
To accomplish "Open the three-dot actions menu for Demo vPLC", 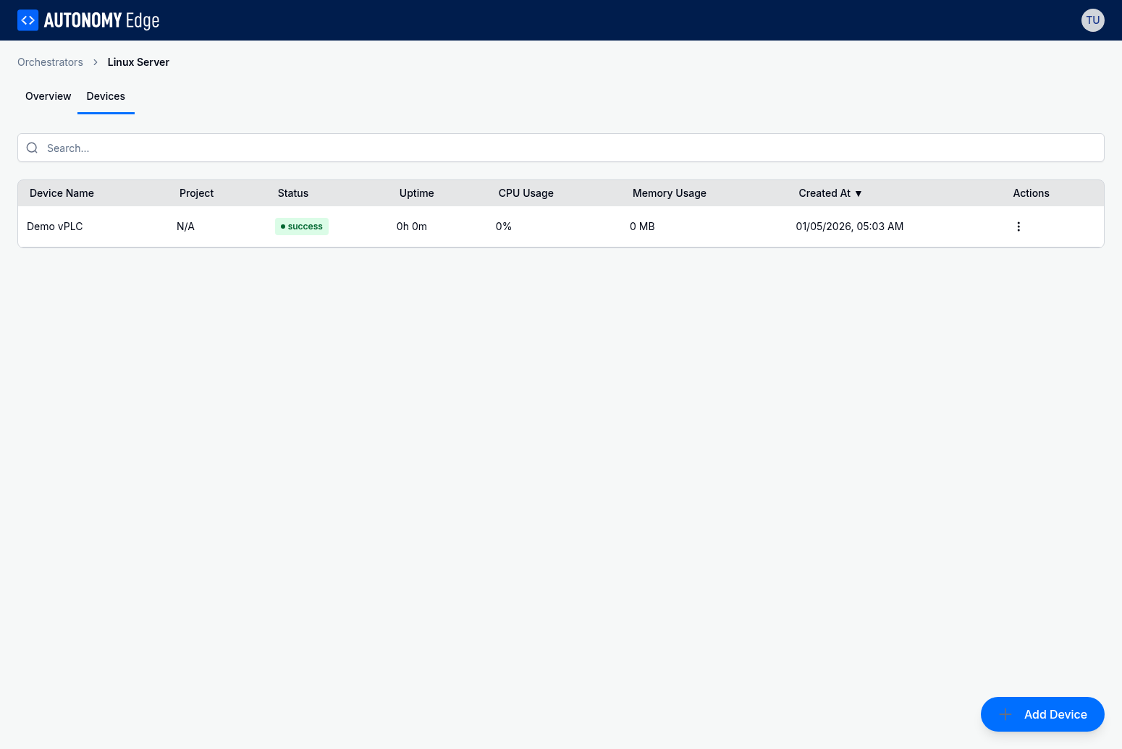I will [x=1018, y=227].
